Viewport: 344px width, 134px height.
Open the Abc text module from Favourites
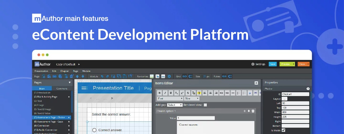click(163, 76)
